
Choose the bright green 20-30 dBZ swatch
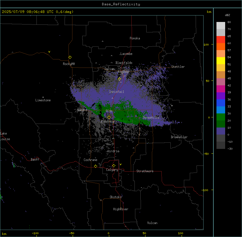(x=221, y=117)
